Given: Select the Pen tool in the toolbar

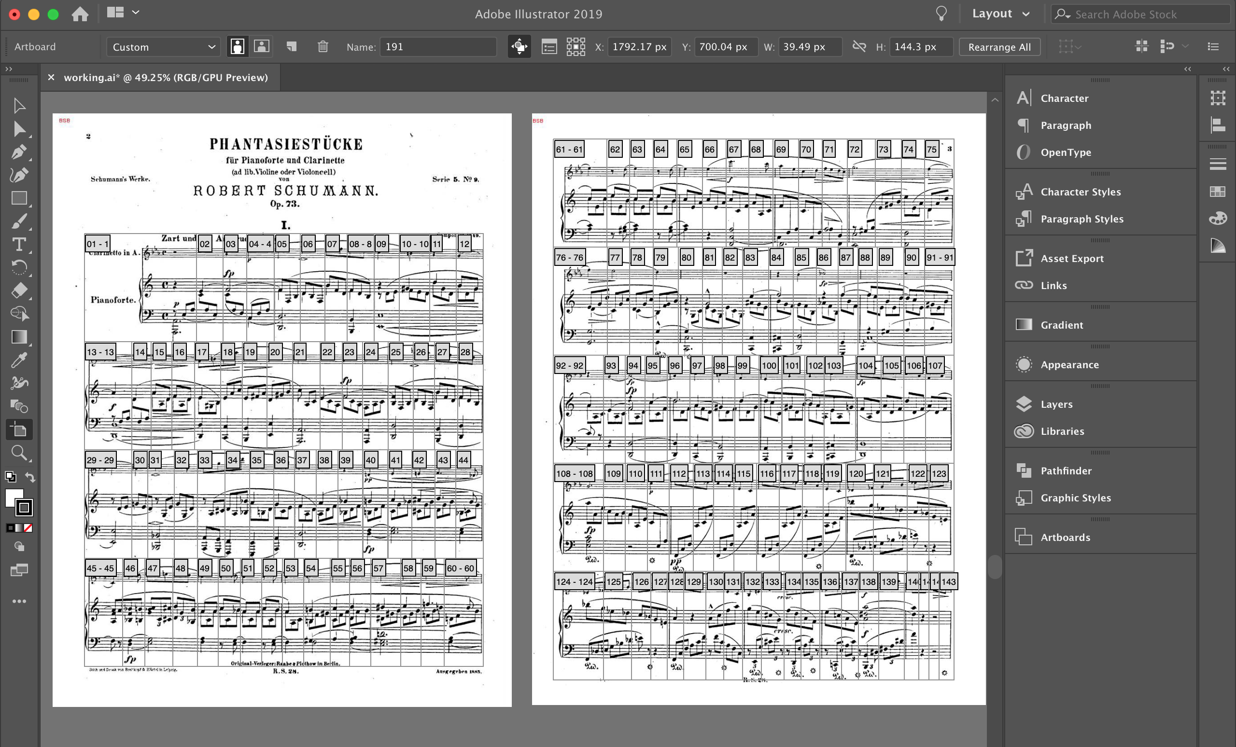Looking at the screenshot, I should [x=19, y=152].
